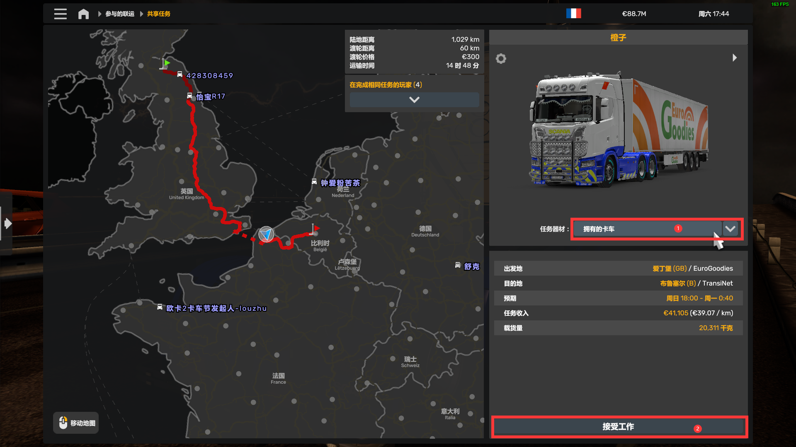Click the €41,105 job income value
The height and width of the screenshot is (447, 796).
click(676, 313)
